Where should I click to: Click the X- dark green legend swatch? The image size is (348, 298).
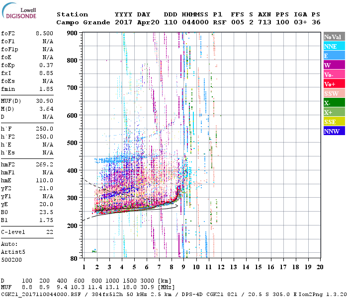334,103
